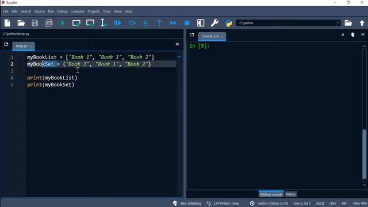Close the temp.py tab
The image size is (368, 207).
pos(30,47)
